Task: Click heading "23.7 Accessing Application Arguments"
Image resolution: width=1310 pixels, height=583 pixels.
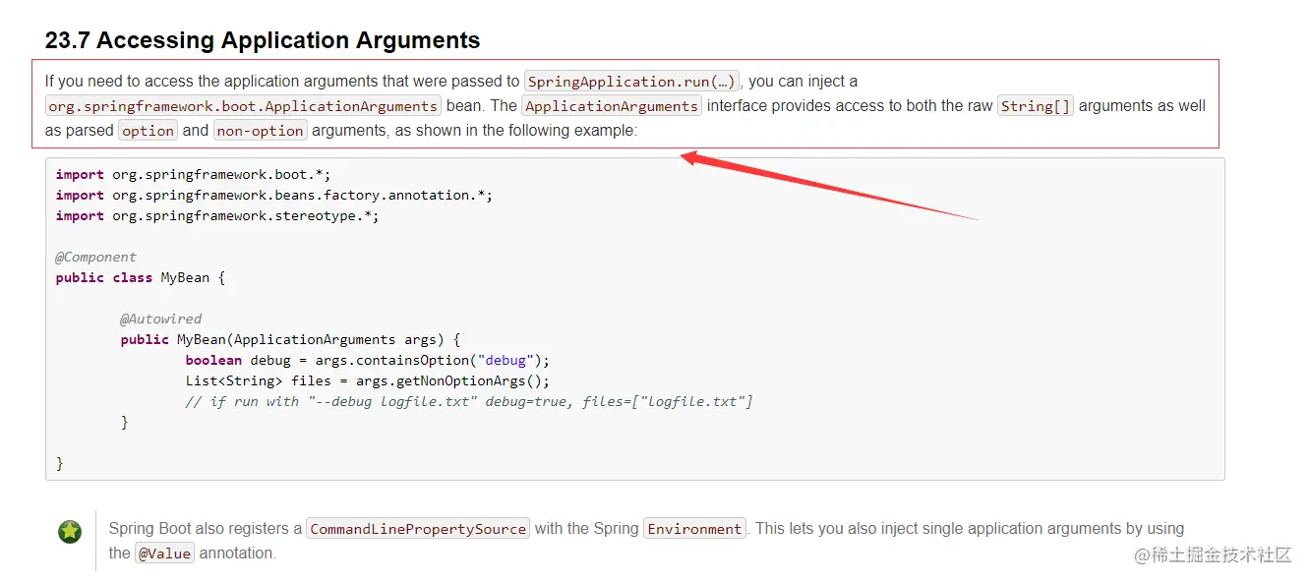Action: pos(263,40)
